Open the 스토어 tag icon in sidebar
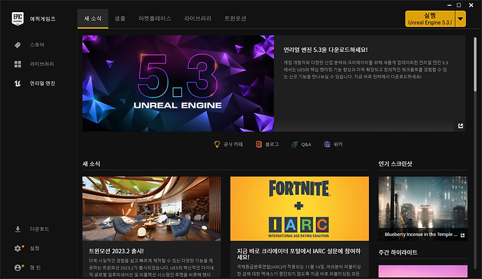 [17, 45]
